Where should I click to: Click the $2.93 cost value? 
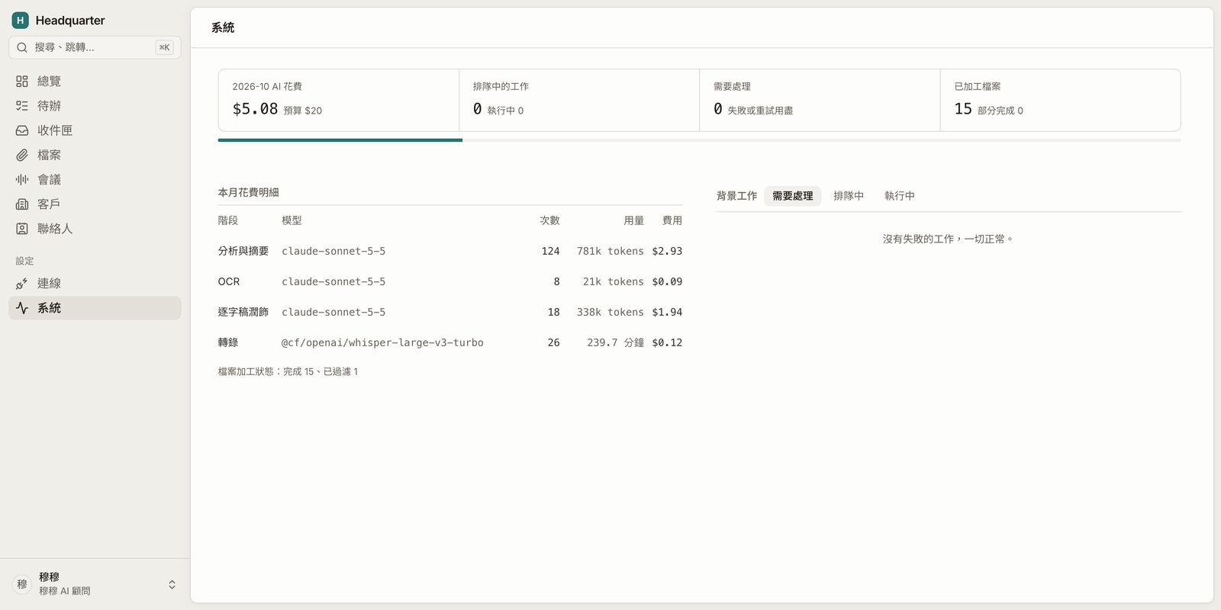click(x=667, y=251)
